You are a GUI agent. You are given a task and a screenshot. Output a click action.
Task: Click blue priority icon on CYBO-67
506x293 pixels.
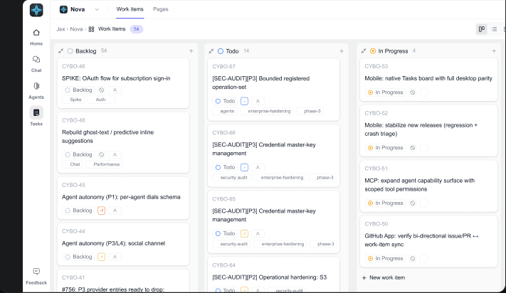(244, 101)
